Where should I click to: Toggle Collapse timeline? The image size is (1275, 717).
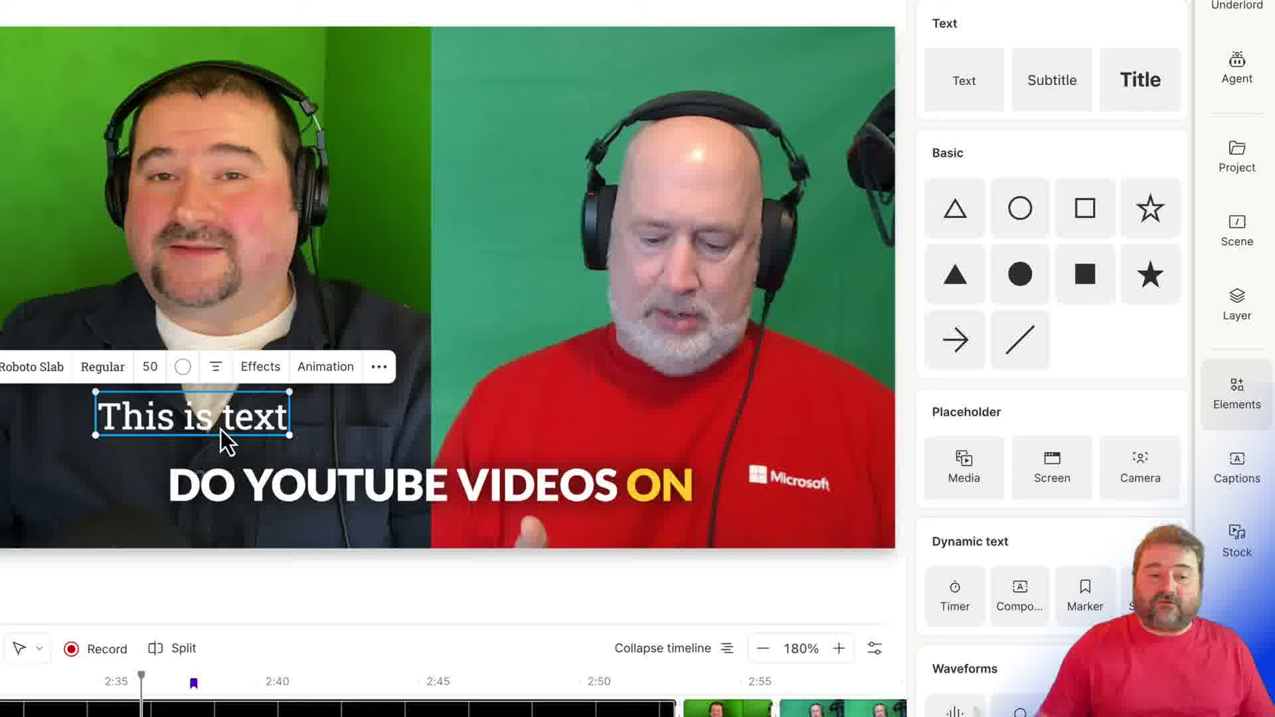673,648
